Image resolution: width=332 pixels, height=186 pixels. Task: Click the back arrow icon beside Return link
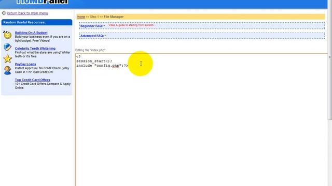pyautogui.click(x=4, y=13)
